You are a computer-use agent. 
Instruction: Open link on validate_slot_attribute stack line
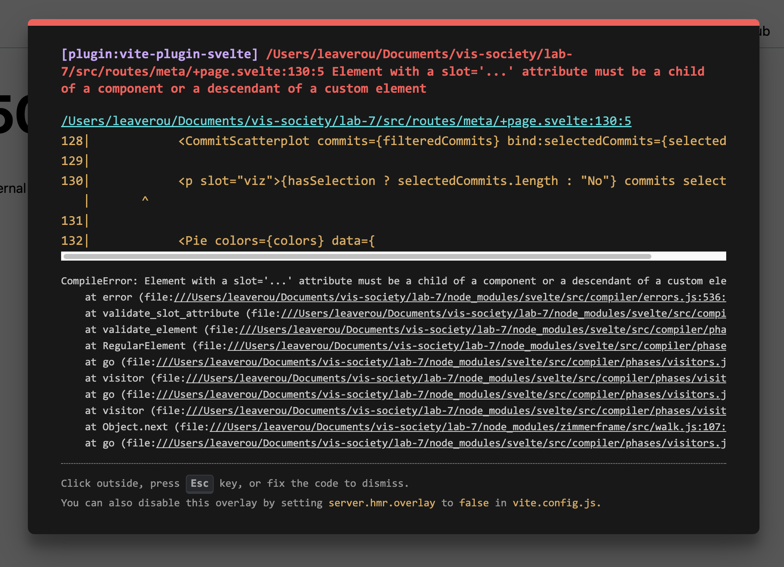tap(503, 313)
